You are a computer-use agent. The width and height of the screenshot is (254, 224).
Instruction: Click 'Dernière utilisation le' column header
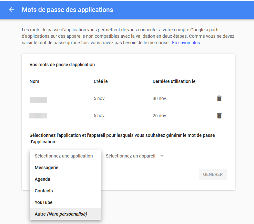click(x=174, y=81)
